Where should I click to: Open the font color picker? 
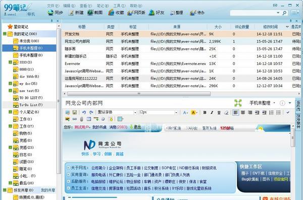pos(185,113)
